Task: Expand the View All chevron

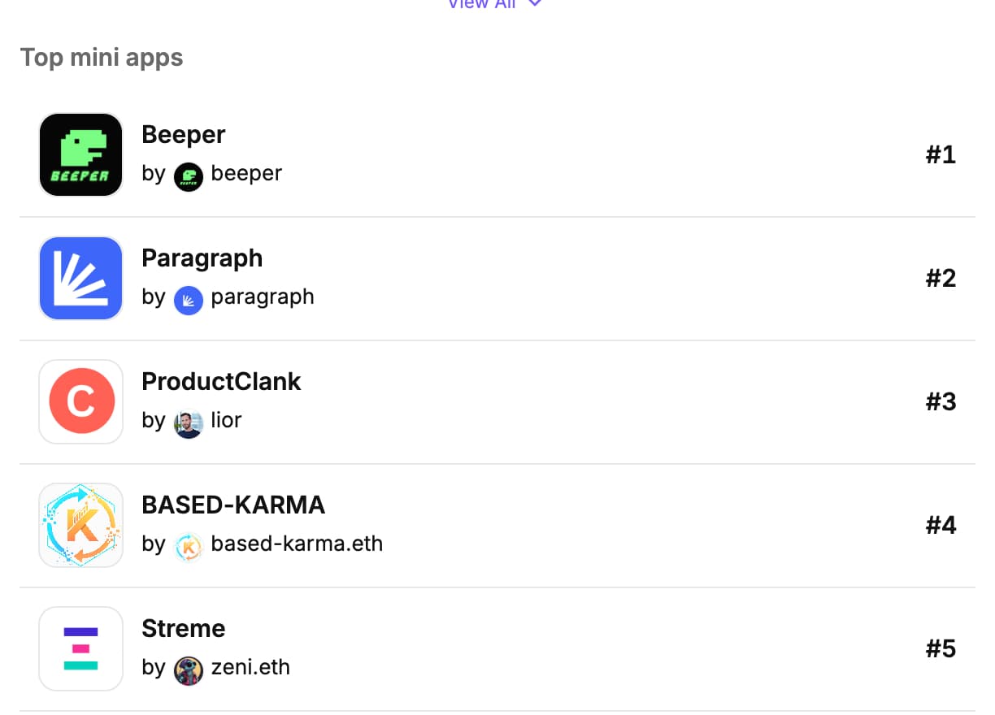Action: pos(534,3)
